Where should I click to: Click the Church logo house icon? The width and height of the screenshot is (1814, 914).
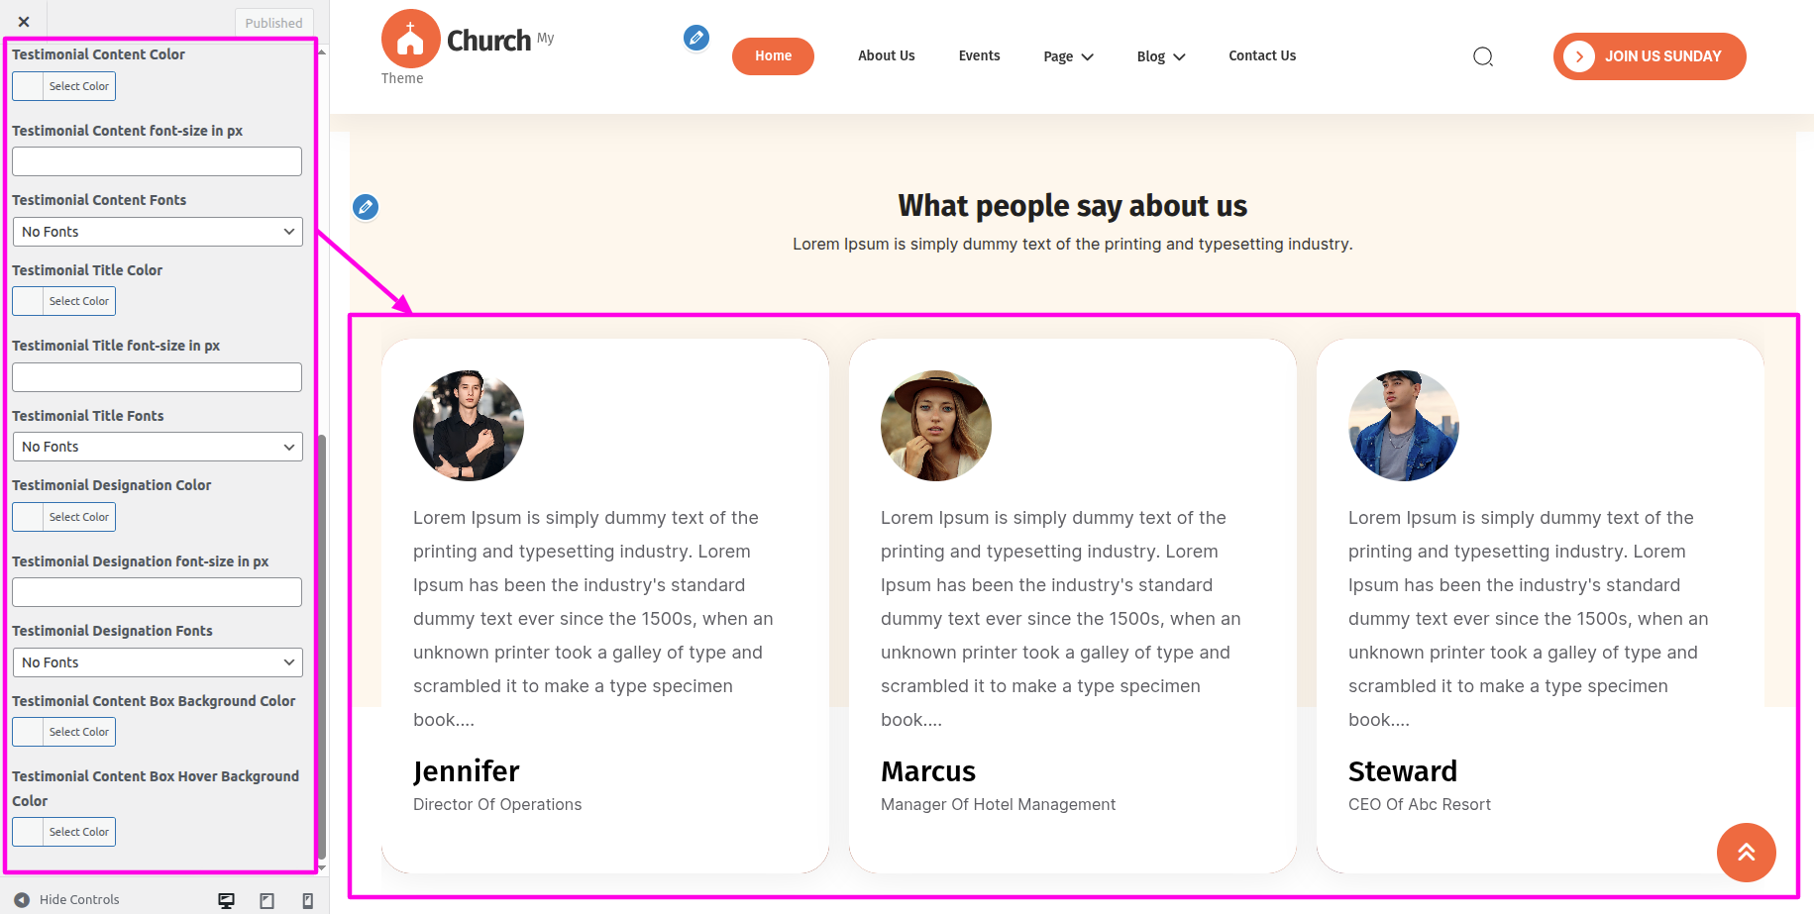410,40
